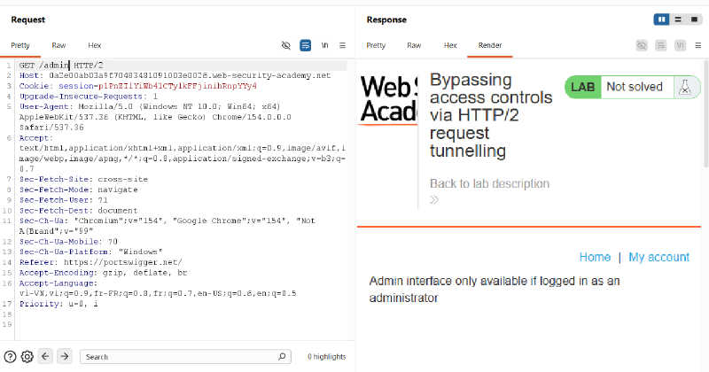The height and width of the screenshot is (372, 709).
Task: Click the User-Agent header name
Action: (x=46, y=106)
